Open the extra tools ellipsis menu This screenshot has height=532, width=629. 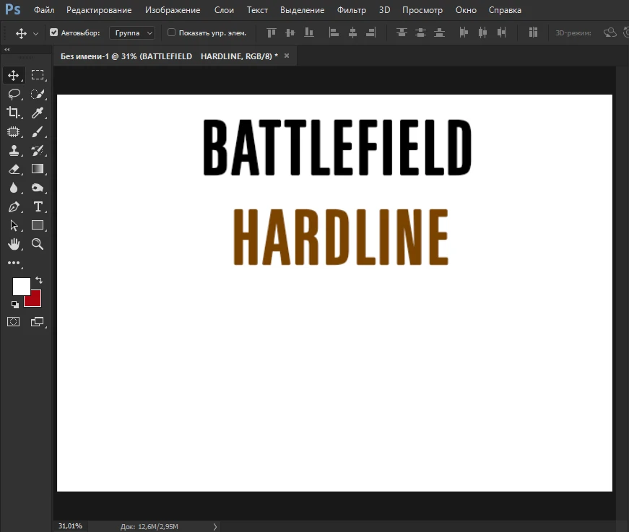coord(13,263)
